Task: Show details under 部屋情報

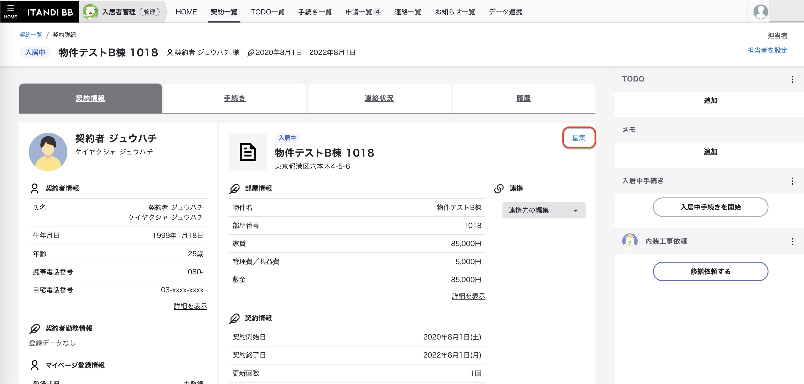Action: [468, 296]
